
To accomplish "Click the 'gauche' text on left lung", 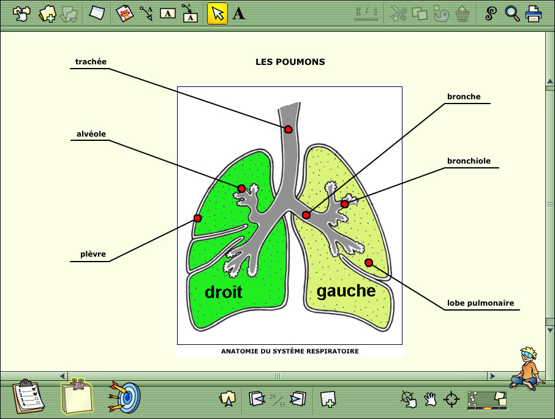I will pos(346,291).
